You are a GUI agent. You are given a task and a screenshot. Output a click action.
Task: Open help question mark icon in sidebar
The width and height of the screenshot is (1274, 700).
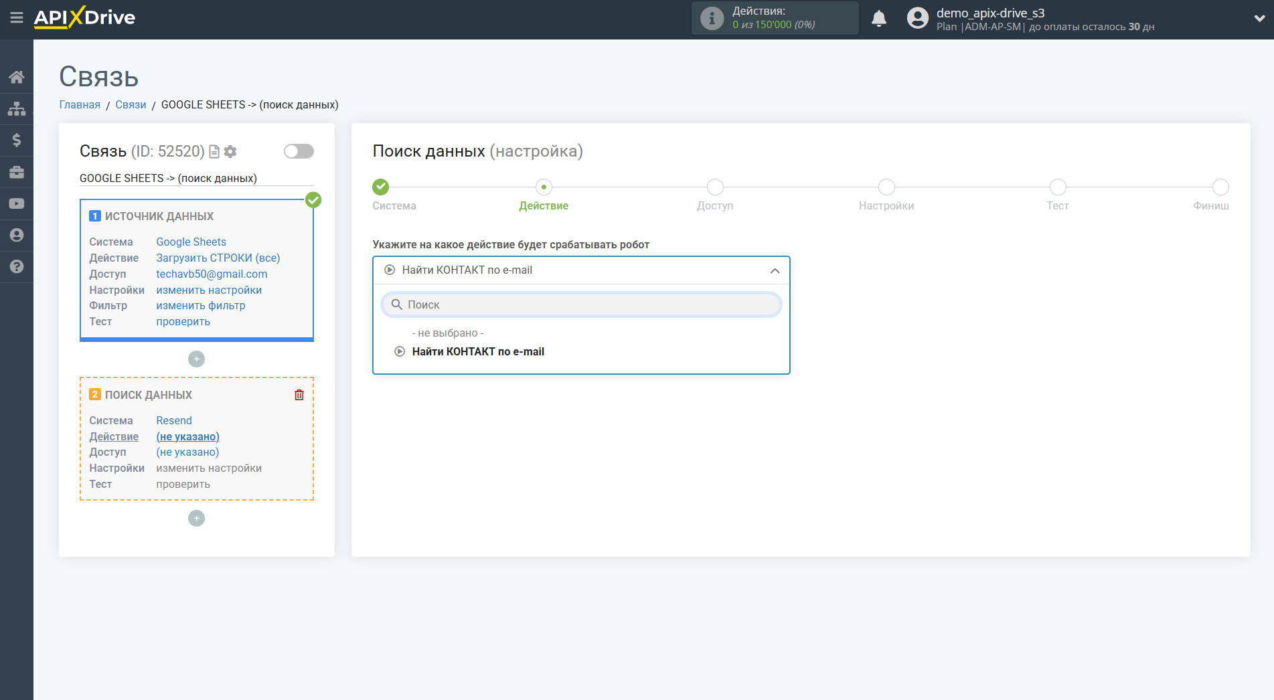pos(17,266)
